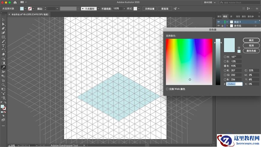
Task: Click the vertical brightness slider bar
Action: 218,62
